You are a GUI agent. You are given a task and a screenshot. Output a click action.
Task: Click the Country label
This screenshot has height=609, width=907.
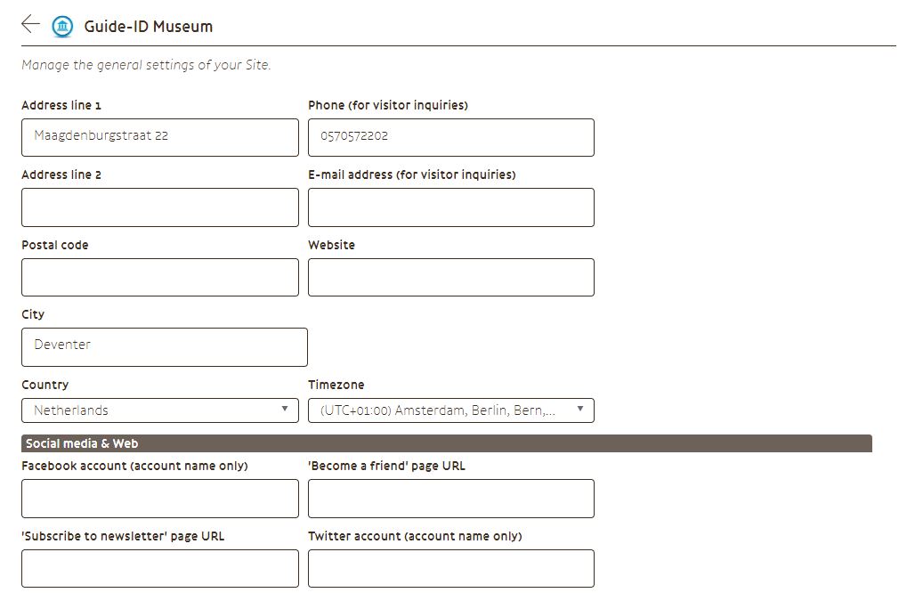[x=45, y=386]
